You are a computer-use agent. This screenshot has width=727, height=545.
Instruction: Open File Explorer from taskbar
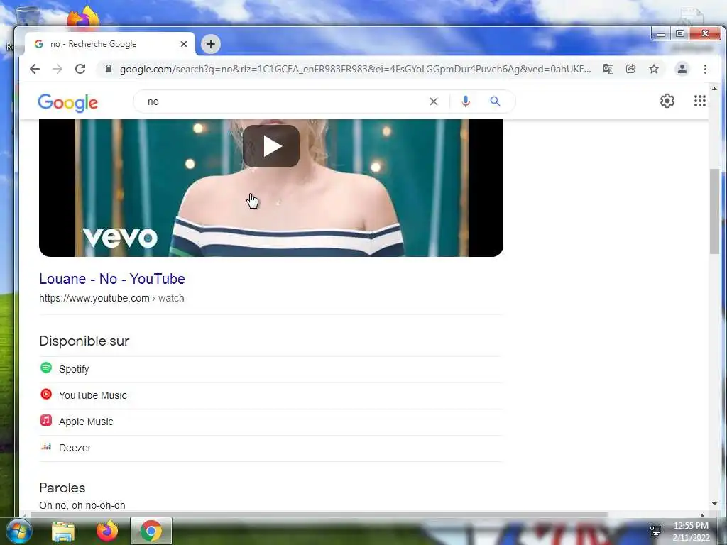pyautogui.click(x=63, y=531)
